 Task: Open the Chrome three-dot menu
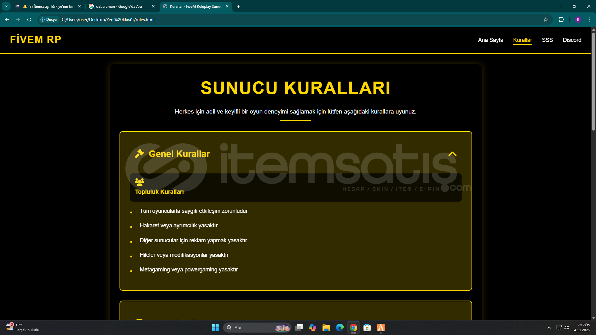pyautogui.click(x=589, y=20)
